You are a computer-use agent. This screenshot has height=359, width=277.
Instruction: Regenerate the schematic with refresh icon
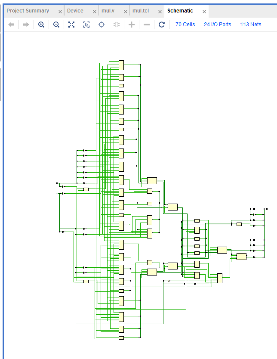pyautogui.click(x=162, y=25)
